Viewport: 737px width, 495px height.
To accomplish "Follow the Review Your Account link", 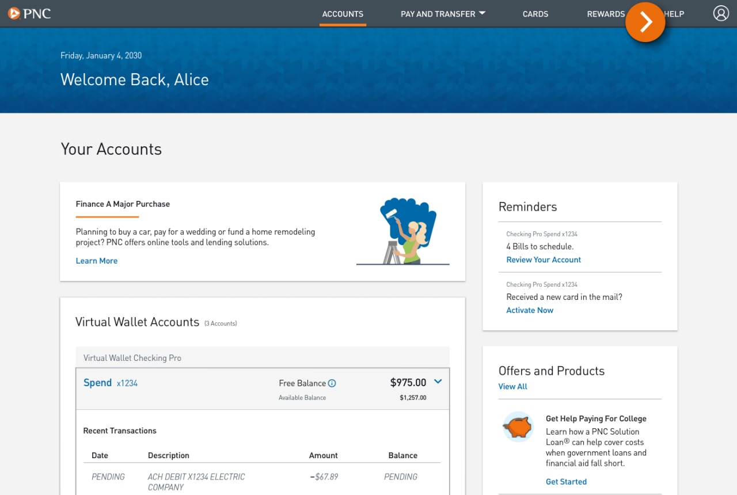I will coord(543,260).
